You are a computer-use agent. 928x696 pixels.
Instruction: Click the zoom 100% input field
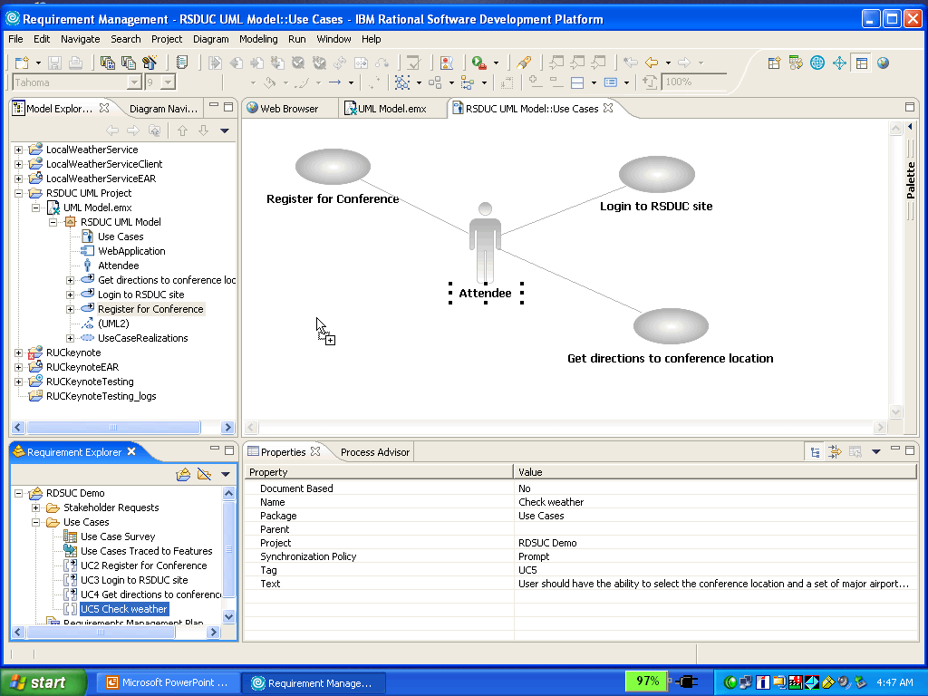[x=693, y=82]
